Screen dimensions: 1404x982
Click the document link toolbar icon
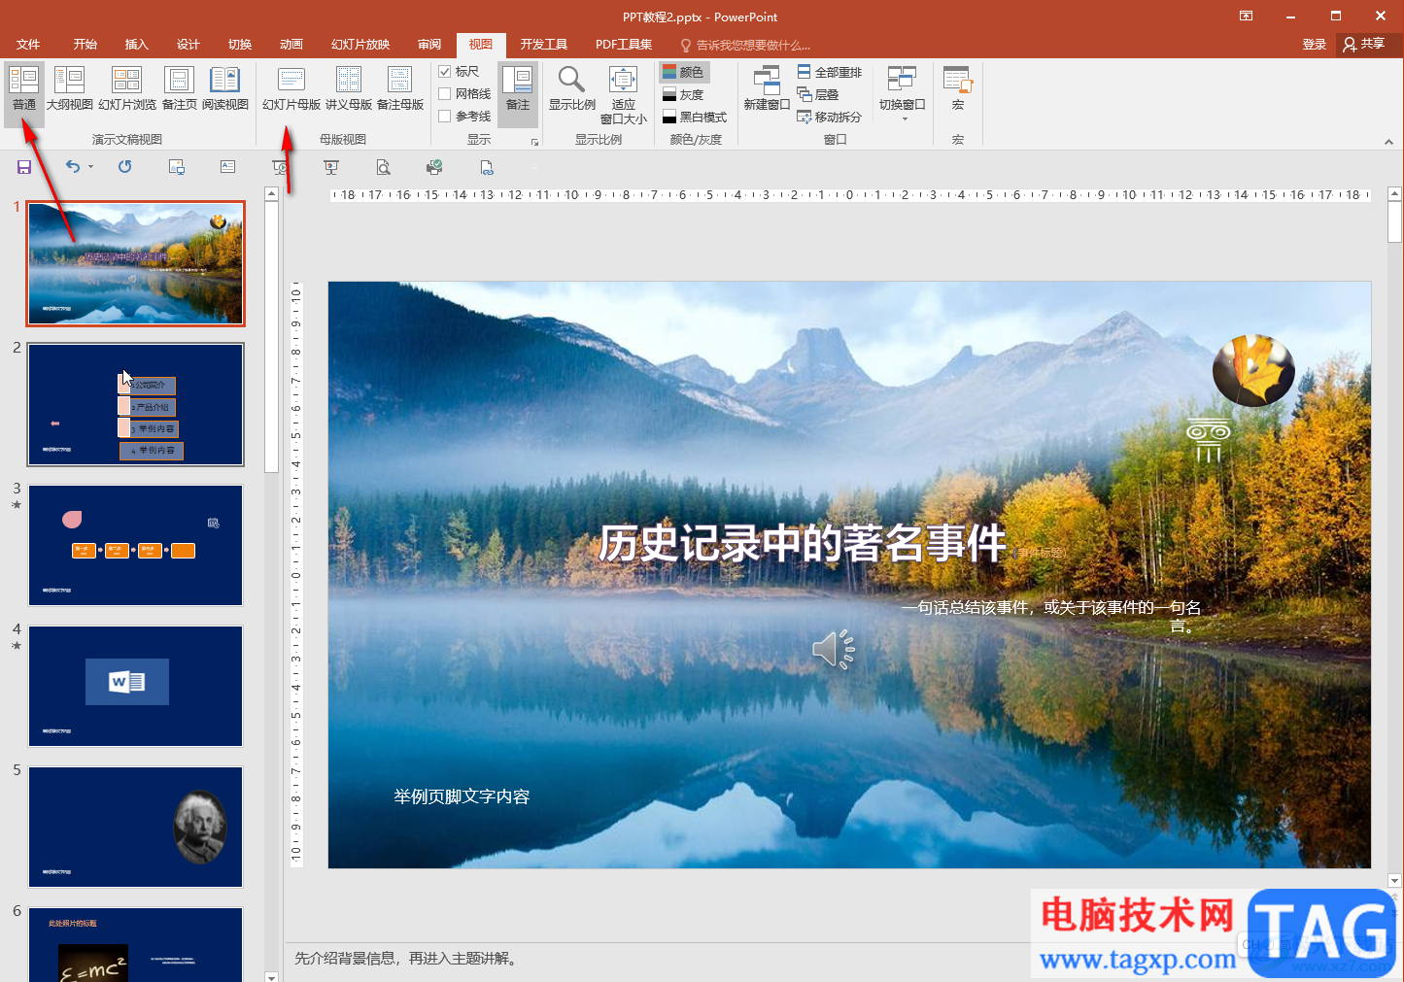(487, 167)
